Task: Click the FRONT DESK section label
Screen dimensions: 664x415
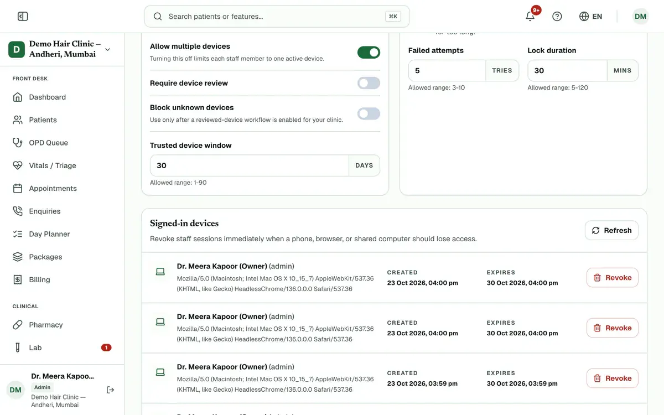Action: coord(30,79)
